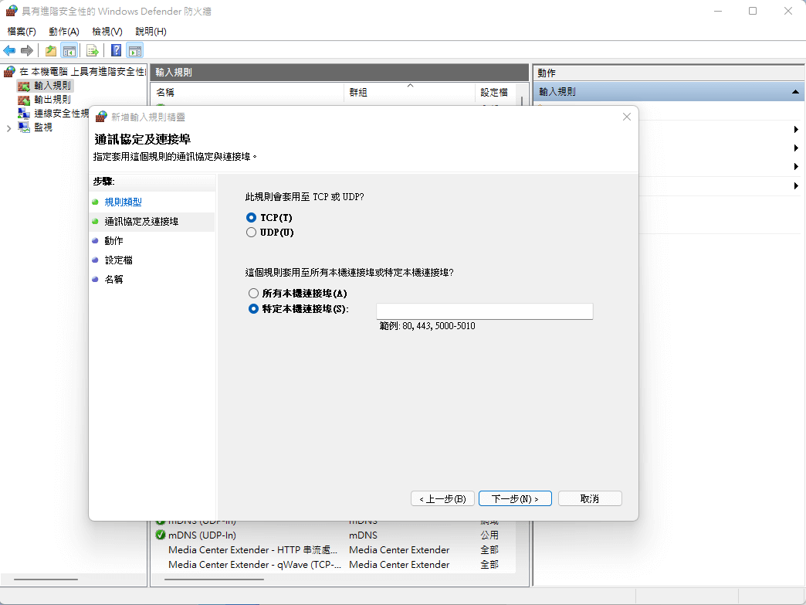Image resolution: width=806 pixels, height=605 pixels.
Task: Click the 下一步(N) next button
Action: [x=515, y=498]
